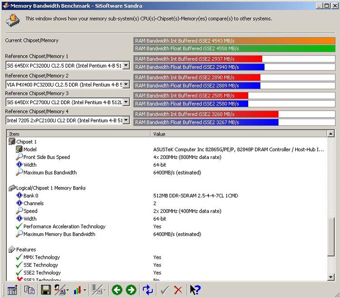
Task: Select the SSE Technology row
Action: coord(167,265)
